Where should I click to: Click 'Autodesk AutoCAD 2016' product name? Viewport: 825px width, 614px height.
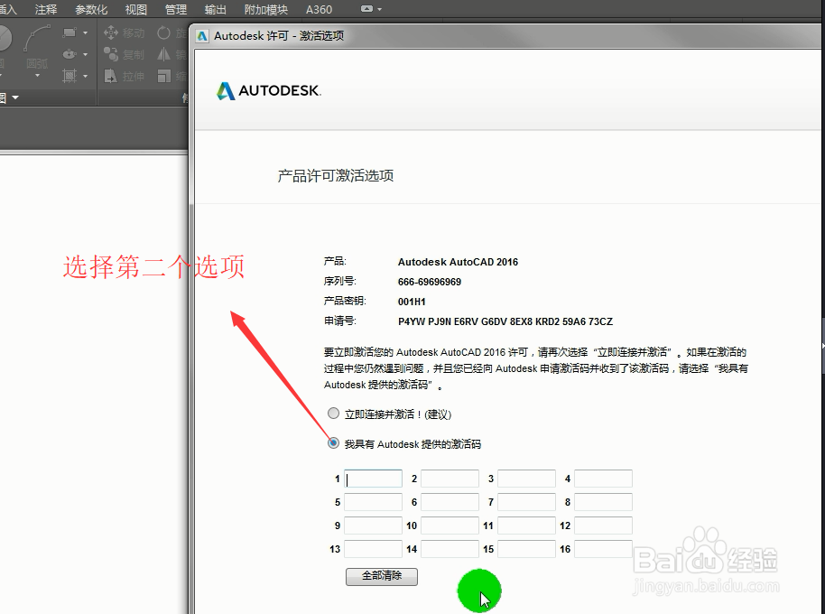tap(458, 262)
